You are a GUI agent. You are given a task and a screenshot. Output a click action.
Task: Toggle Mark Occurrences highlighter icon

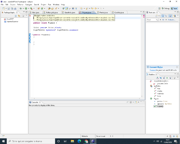(x=67, y=8)
